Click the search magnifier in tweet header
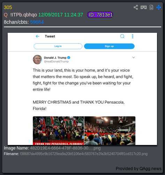The height and width of the screenshot is (175, 165). pos(122,36)
